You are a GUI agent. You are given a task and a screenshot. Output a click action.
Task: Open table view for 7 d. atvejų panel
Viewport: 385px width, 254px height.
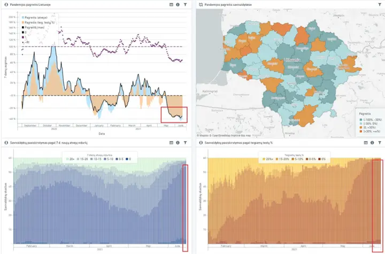click(x=171, y=143)
